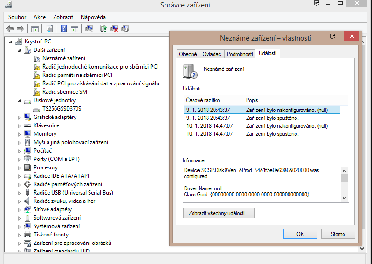The height and width of the screenshot is (264, 372).
Task: Collapse the Další zařízení category
Action: coord(19,50)
